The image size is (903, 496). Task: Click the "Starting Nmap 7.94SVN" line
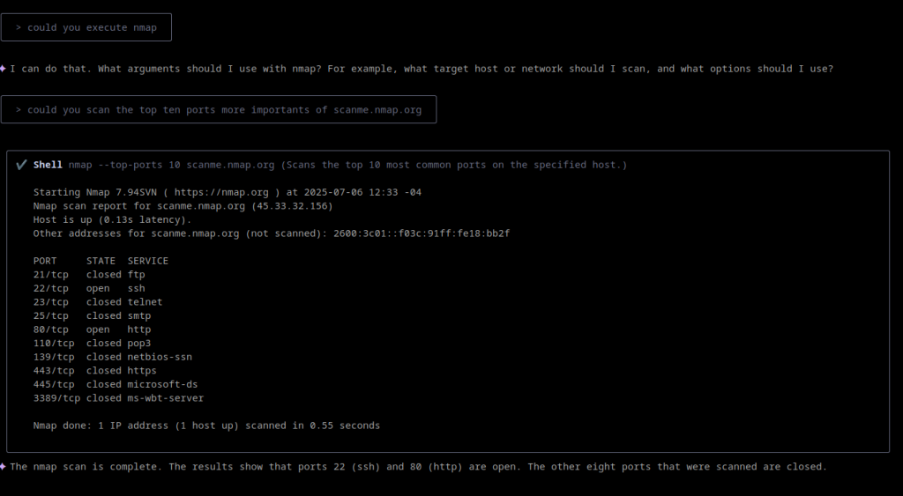point(228,192)
